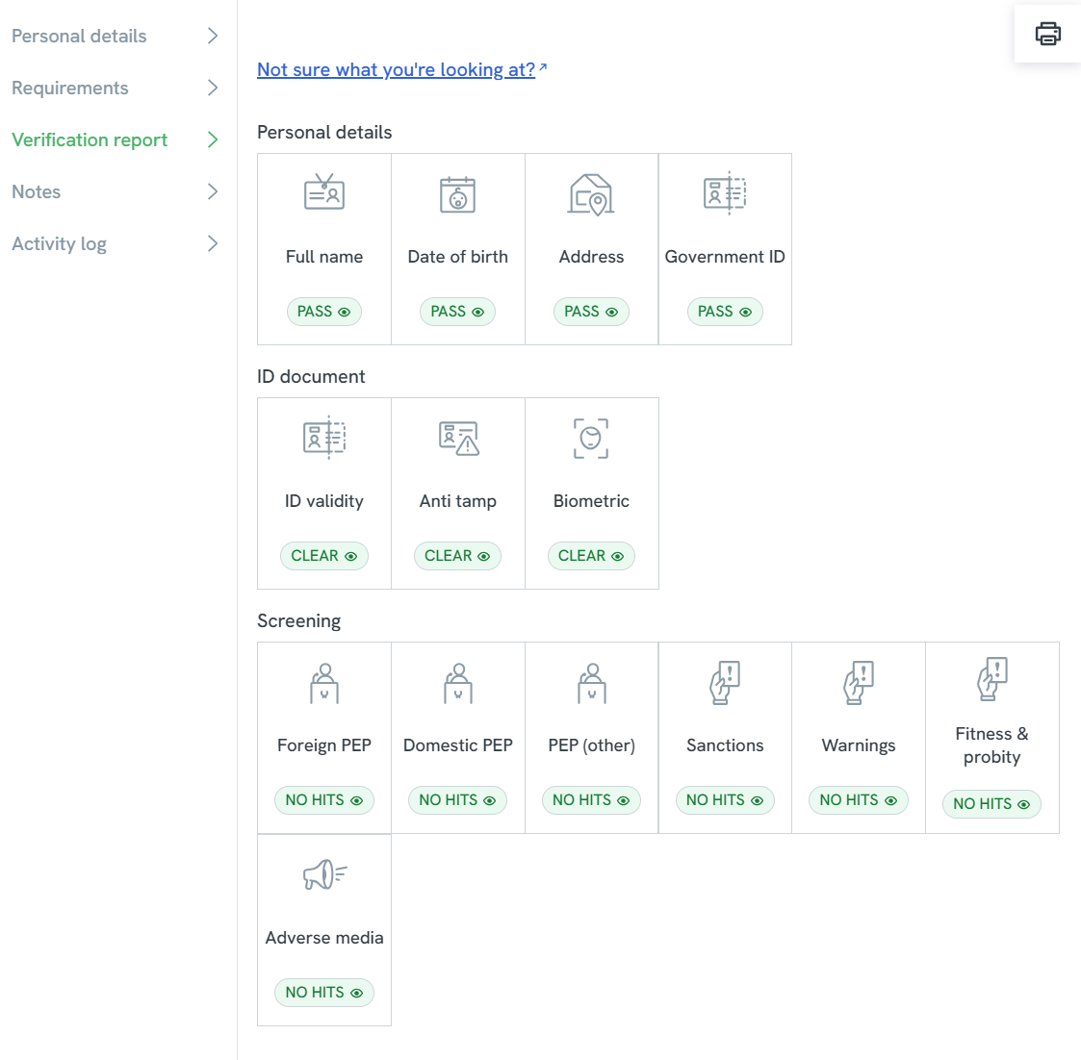Click the 'Adverse media' card label
Image resolution: width=1081 pixels, height=1060 pixels.
click(324, 938)
